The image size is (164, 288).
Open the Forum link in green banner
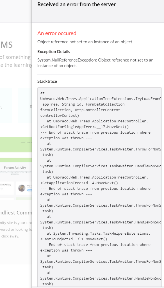pyautogui.click(x=23, y=142)
